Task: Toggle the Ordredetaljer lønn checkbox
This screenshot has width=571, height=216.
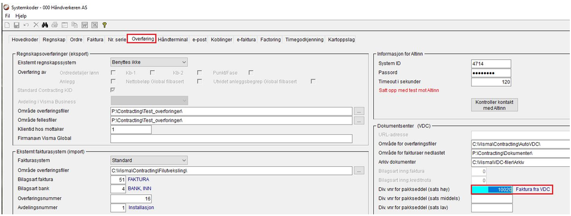Action: pos(113,73)
